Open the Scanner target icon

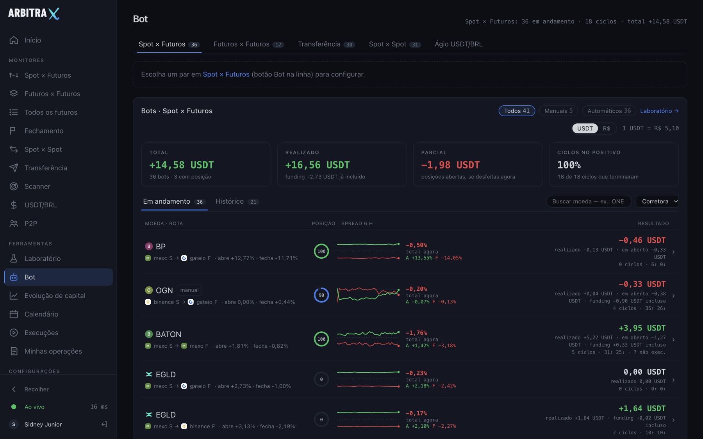14,187
